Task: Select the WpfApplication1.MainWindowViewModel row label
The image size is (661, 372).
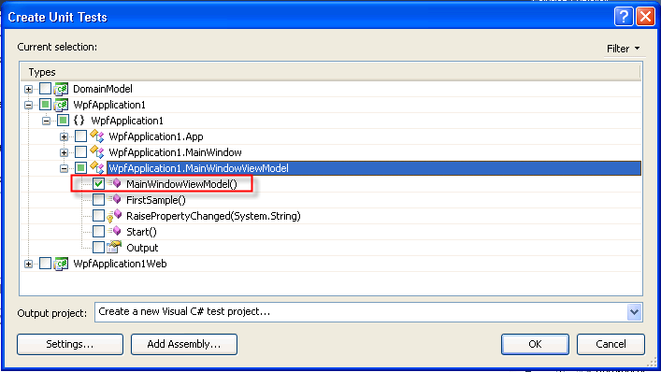Action: pyautogui.click(x=198, y=168)
